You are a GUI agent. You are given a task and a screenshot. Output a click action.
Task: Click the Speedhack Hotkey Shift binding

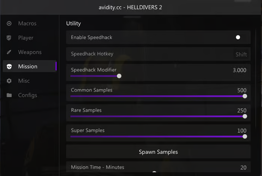click(x=241, y=54)
